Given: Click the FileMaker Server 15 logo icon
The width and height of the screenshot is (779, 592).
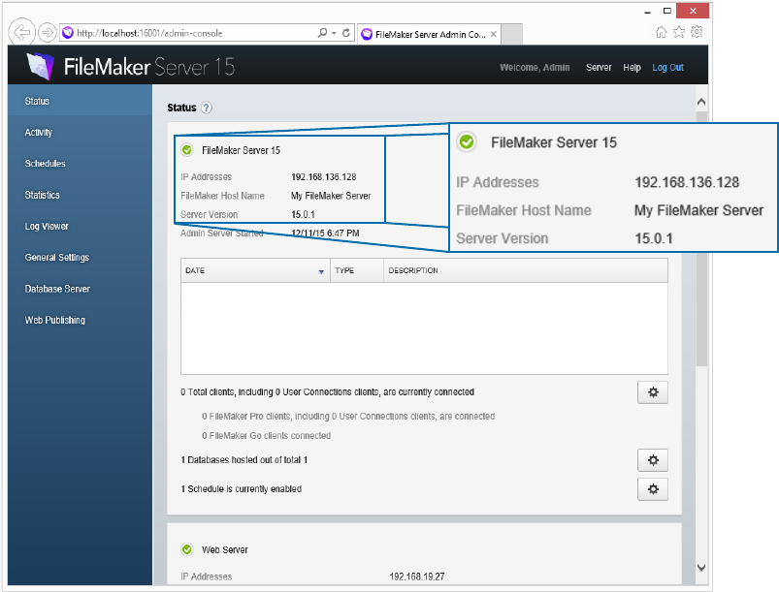Looking at the screenshot, I should coord(40,66).
